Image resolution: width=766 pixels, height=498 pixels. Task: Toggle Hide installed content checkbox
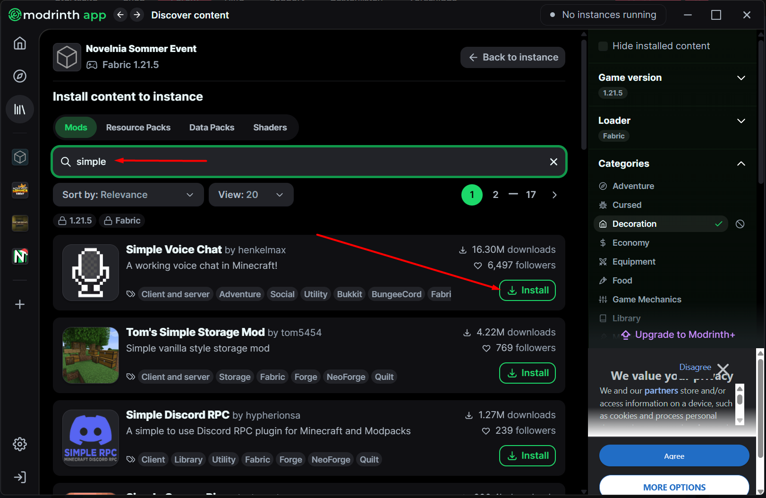click(x=603, y=46)
